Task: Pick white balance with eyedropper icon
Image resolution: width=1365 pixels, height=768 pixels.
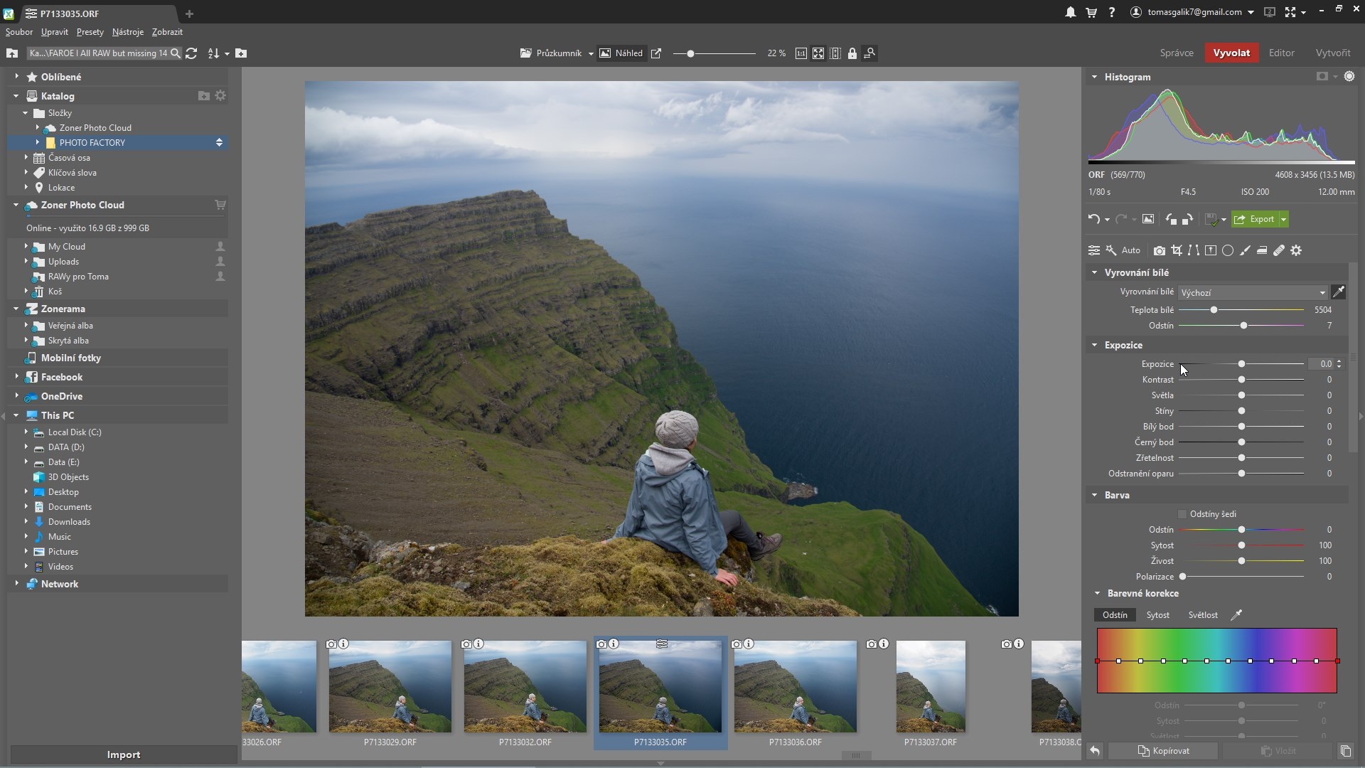Action: coord(1338,292)
